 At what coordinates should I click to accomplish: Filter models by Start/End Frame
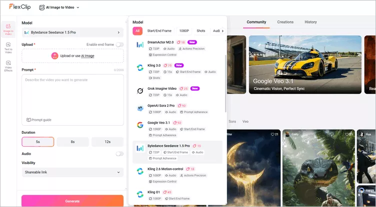click(x=159, y=31)
